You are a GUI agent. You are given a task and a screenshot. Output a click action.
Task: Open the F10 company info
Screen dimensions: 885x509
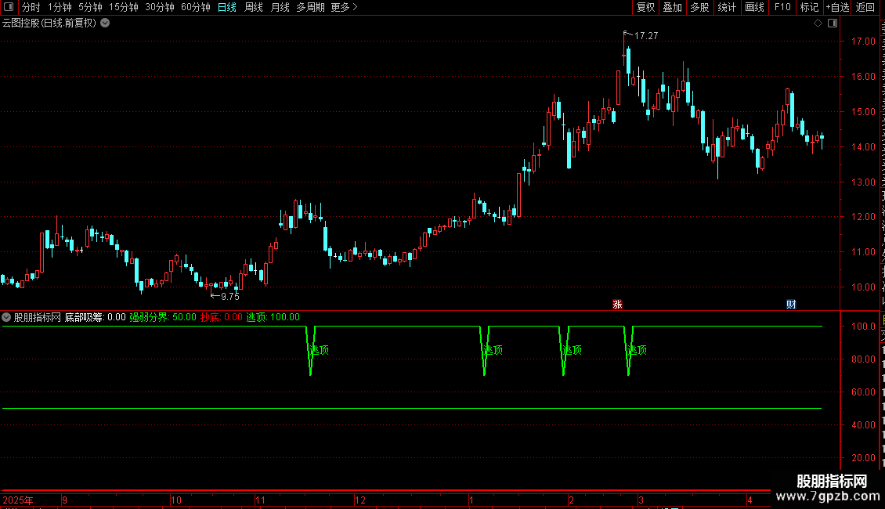(x=782, y=7)
